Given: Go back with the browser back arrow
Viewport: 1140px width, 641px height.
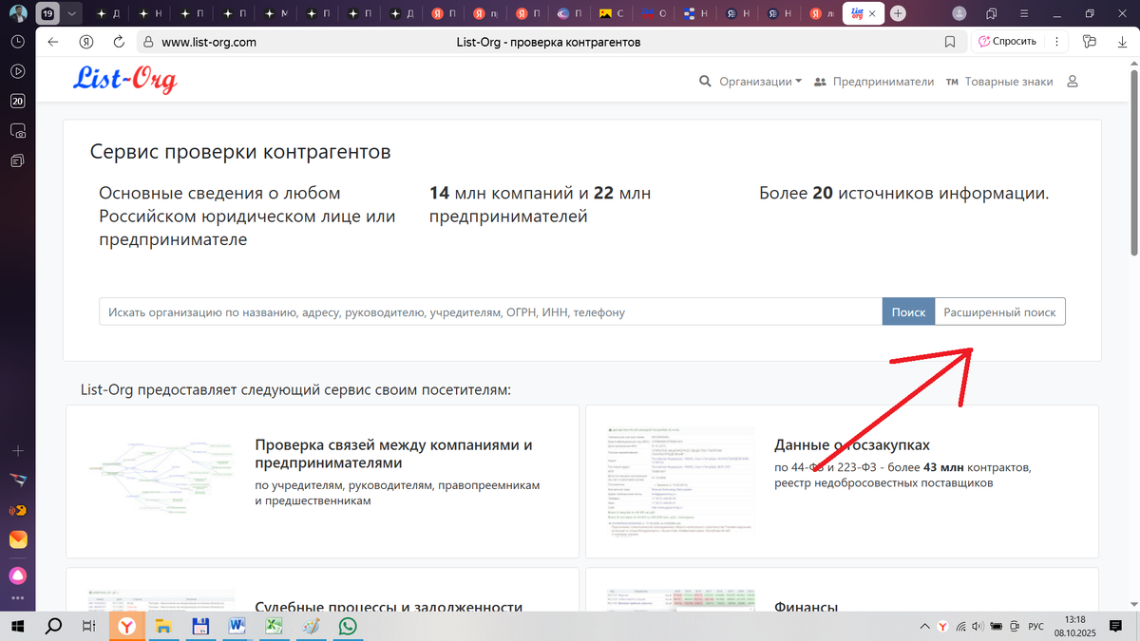Looking at the screenshot, I should click(53, 42).
